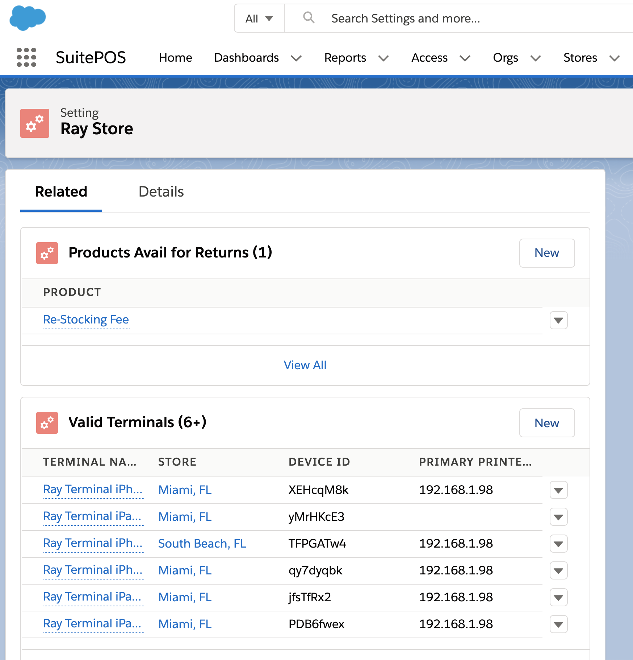Expand the Reports navigation chevron

[x=383, y=58]
